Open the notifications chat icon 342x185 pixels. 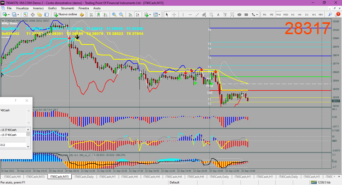click(x=338, y=15)
